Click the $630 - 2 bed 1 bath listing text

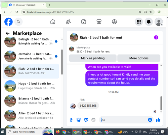pyautogui.click(x=93, y=51)
